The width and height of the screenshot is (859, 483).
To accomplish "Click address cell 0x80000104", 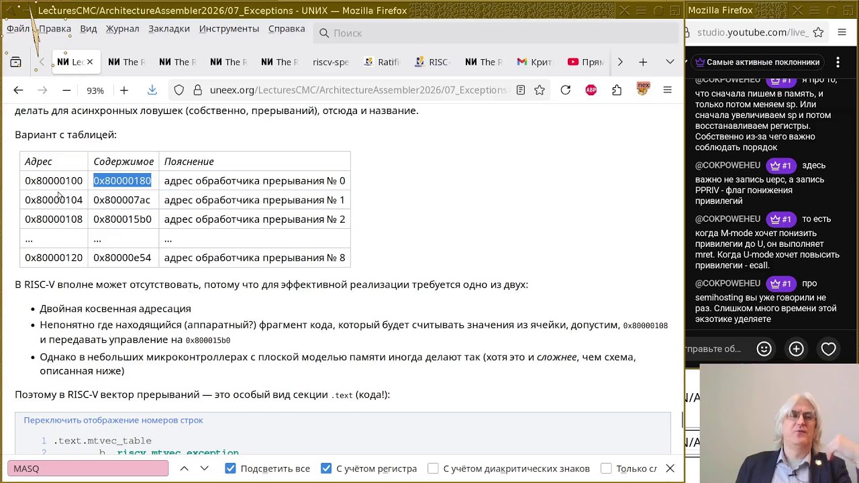I will click(54, 200).
